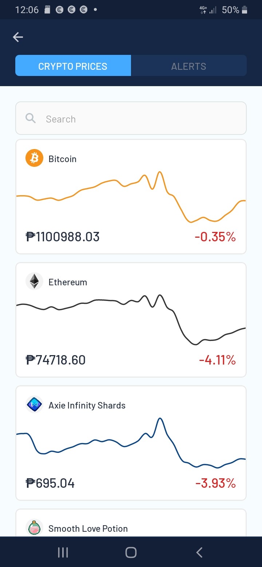Viewport: 262px width, 567px height.
Task: Tap the Smooth Love Potion bottle icon
Action: pyautogui.click(x=34, y=527)
